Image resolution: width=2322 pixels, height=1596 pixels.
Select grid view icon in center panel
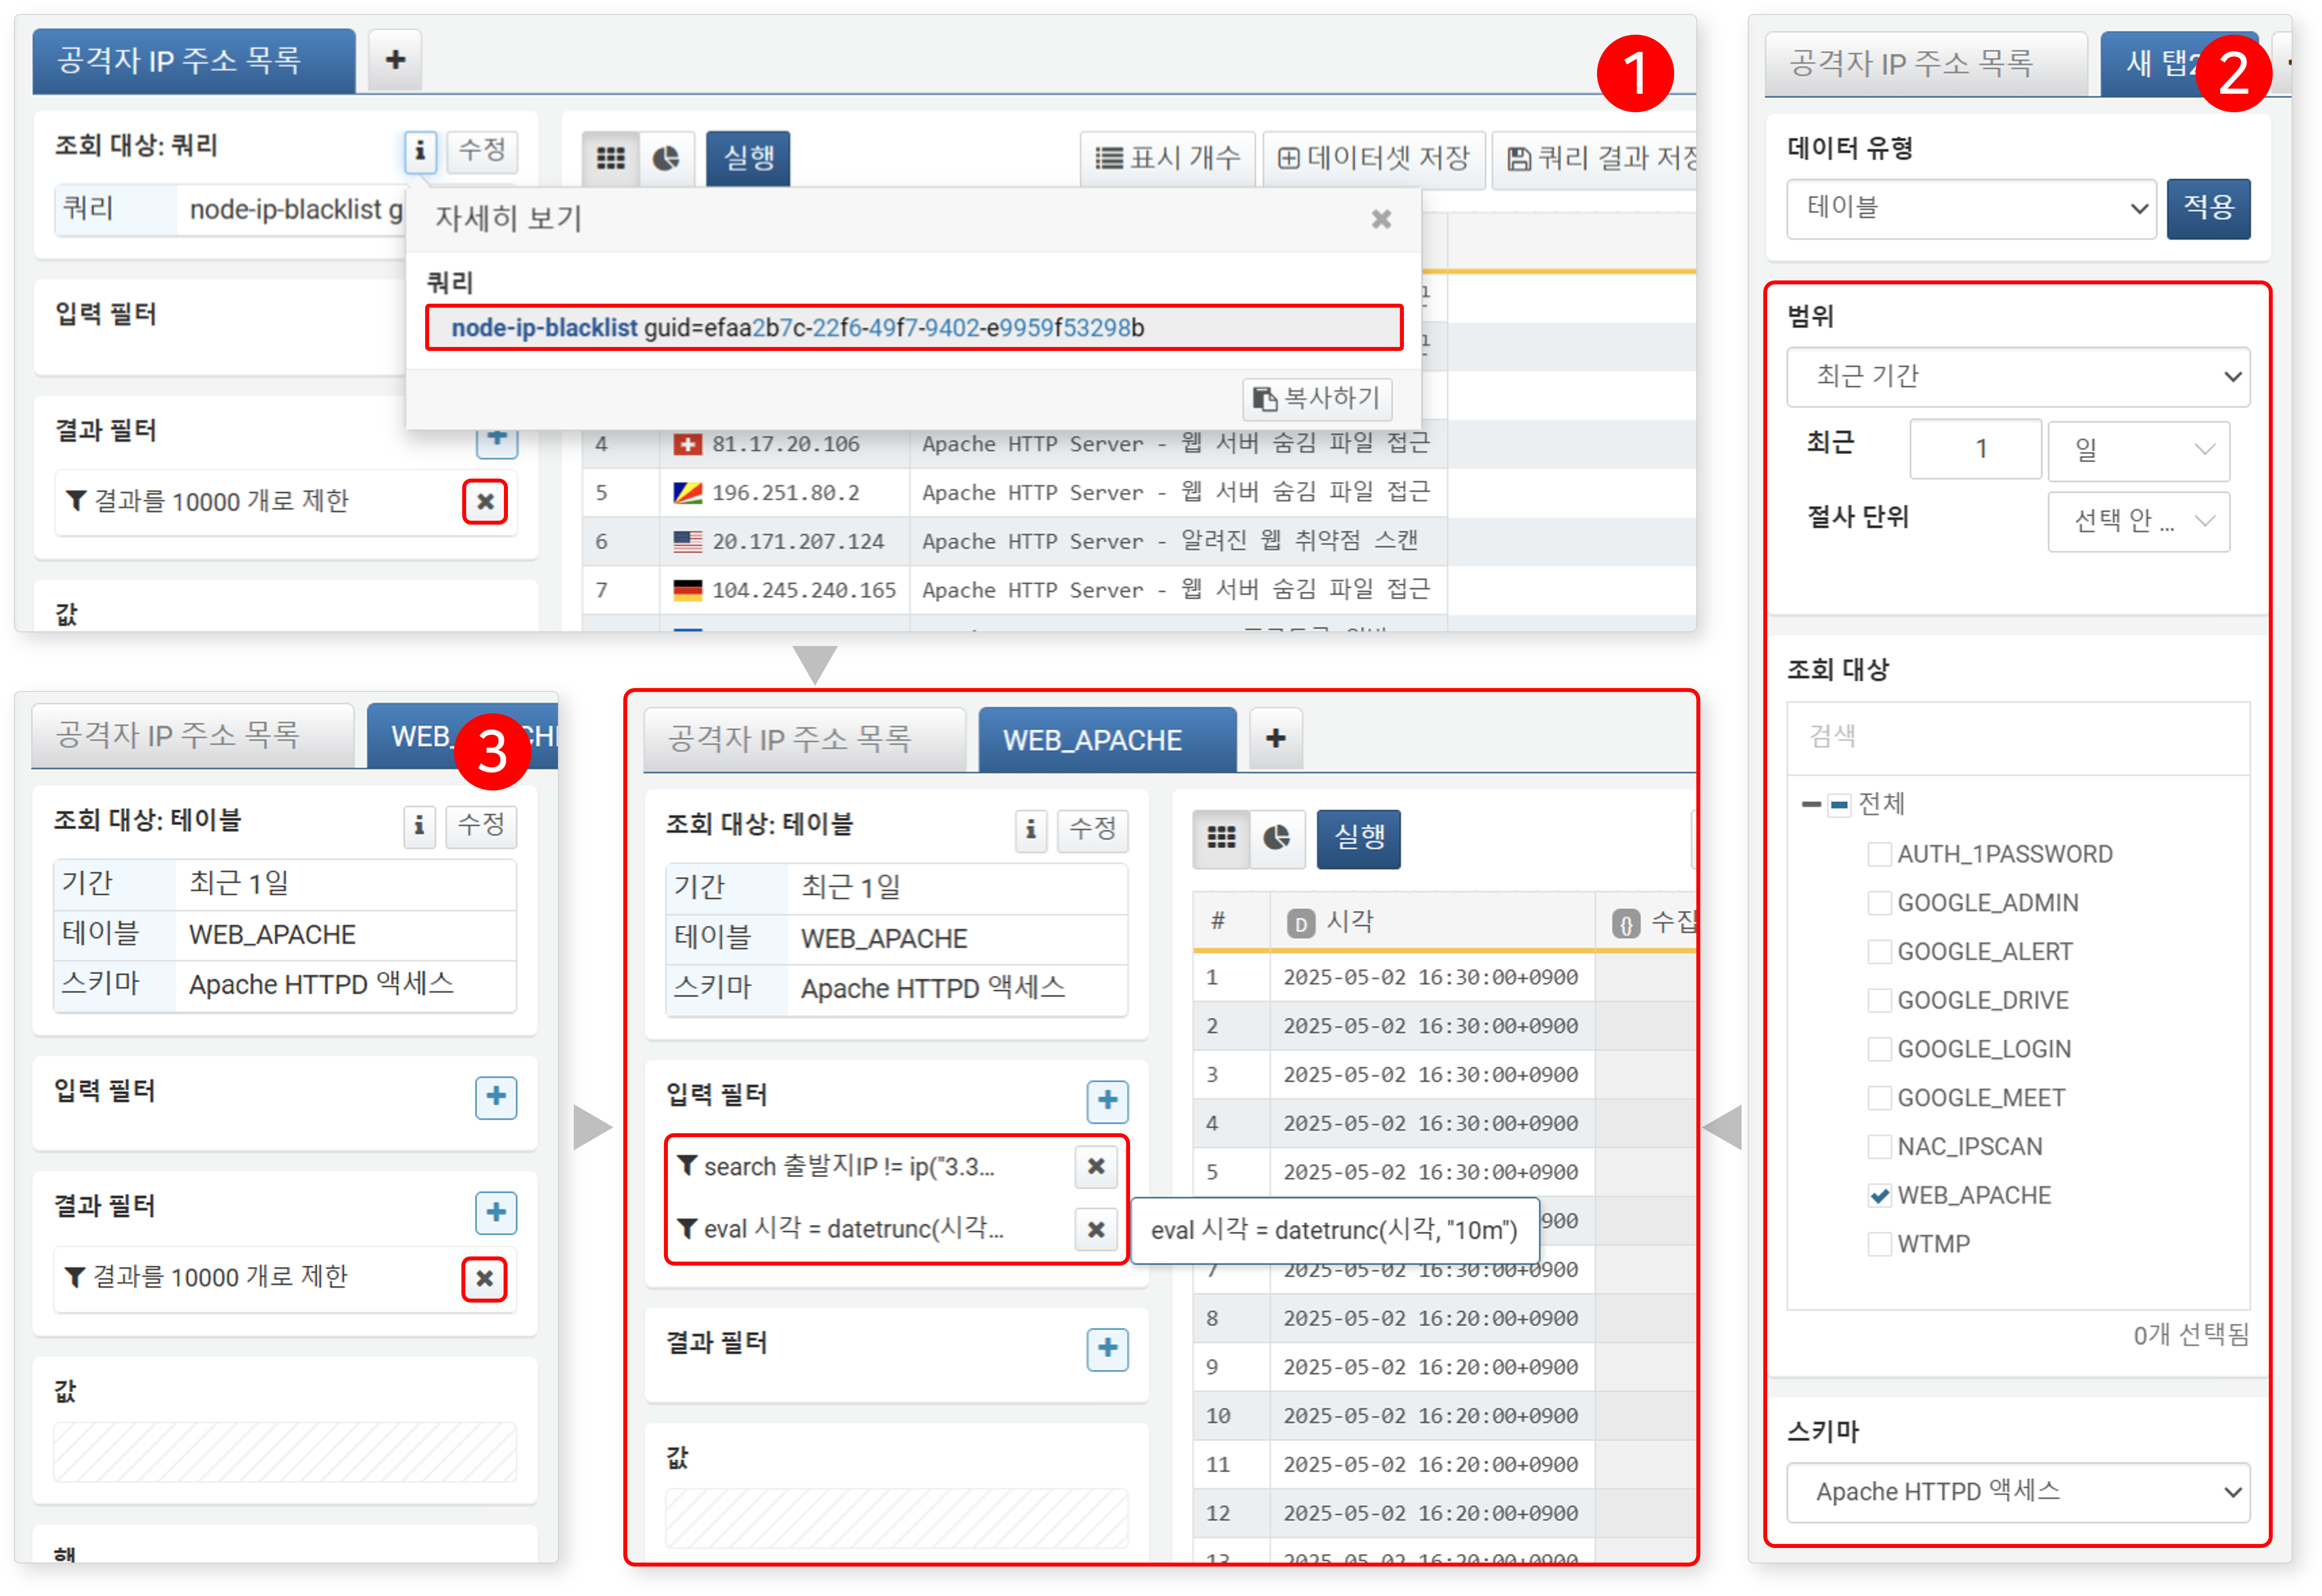pos(1221,838)
